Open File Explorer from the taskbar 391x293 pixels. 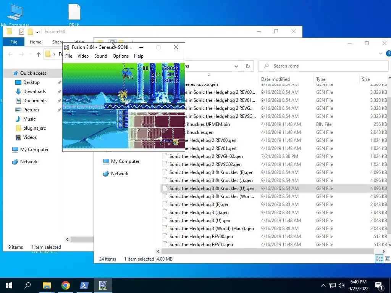click(x=47, y=285)
